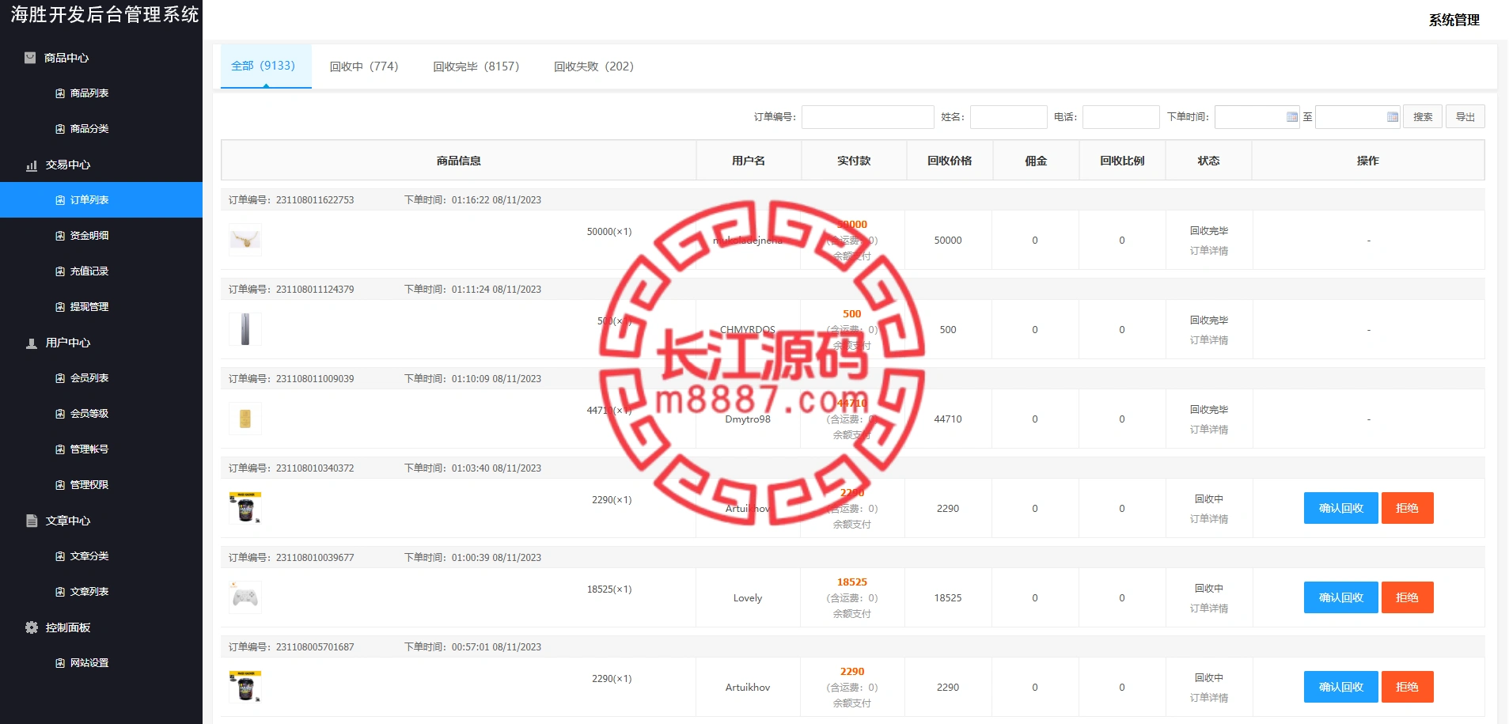
Task: Click the icon next to 会员列表
Action: pyautogui.click(x=60, y=378)
